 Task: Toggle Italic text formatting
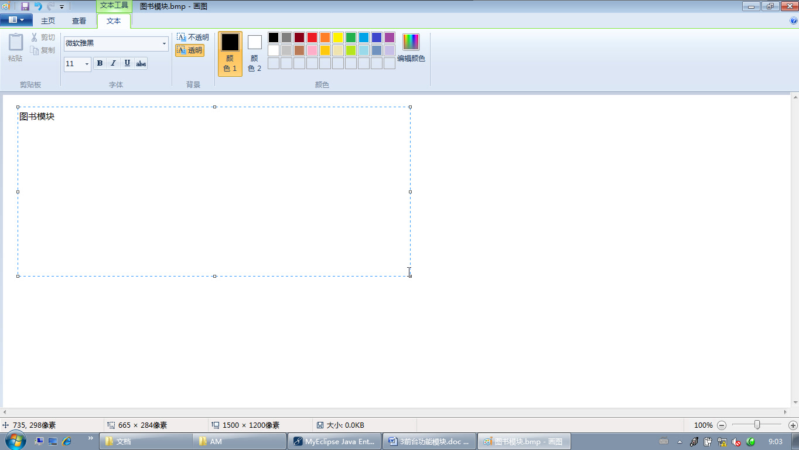[x=113, y=63]
